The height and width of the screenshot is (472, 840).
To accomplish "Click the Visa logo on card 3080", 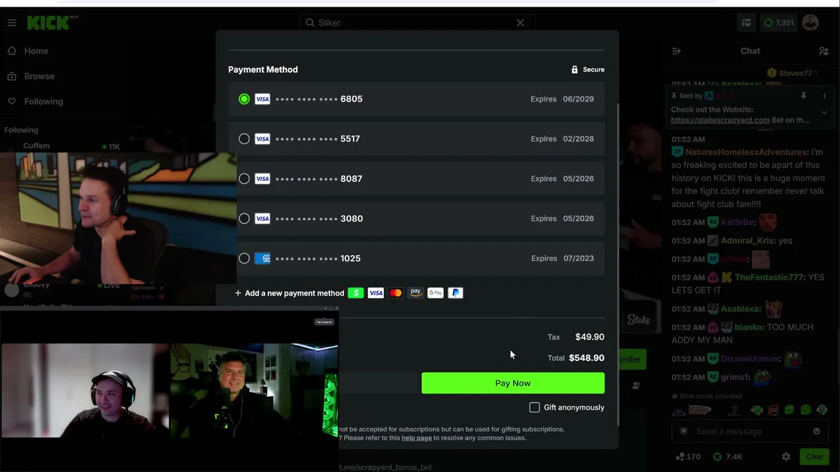I will (262, 219).
